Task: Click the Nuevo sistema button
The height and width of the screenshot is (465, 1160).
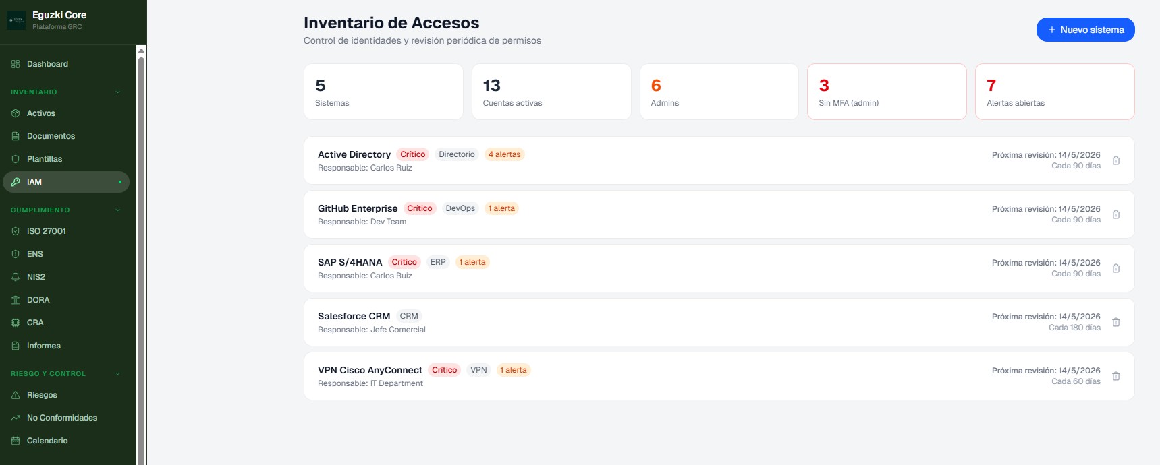Action: (x=1085, y=30)
